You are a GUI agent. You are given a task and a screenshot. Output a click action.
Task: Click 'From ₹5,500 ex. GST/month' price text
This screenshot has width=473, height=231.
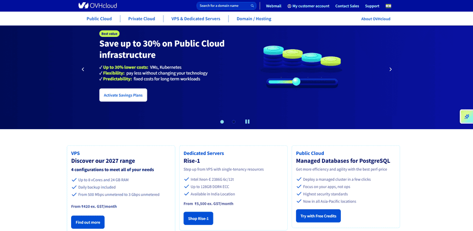point(208,204)
